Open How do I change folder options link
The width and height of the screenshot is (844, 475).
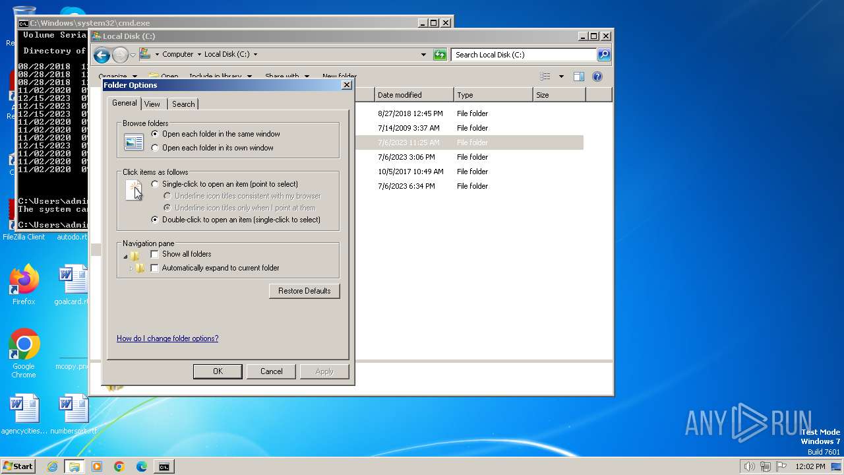(167, 338)
